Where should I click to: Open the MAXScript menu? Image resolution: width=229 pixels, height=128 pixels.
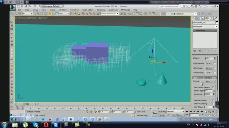(126, 10)
